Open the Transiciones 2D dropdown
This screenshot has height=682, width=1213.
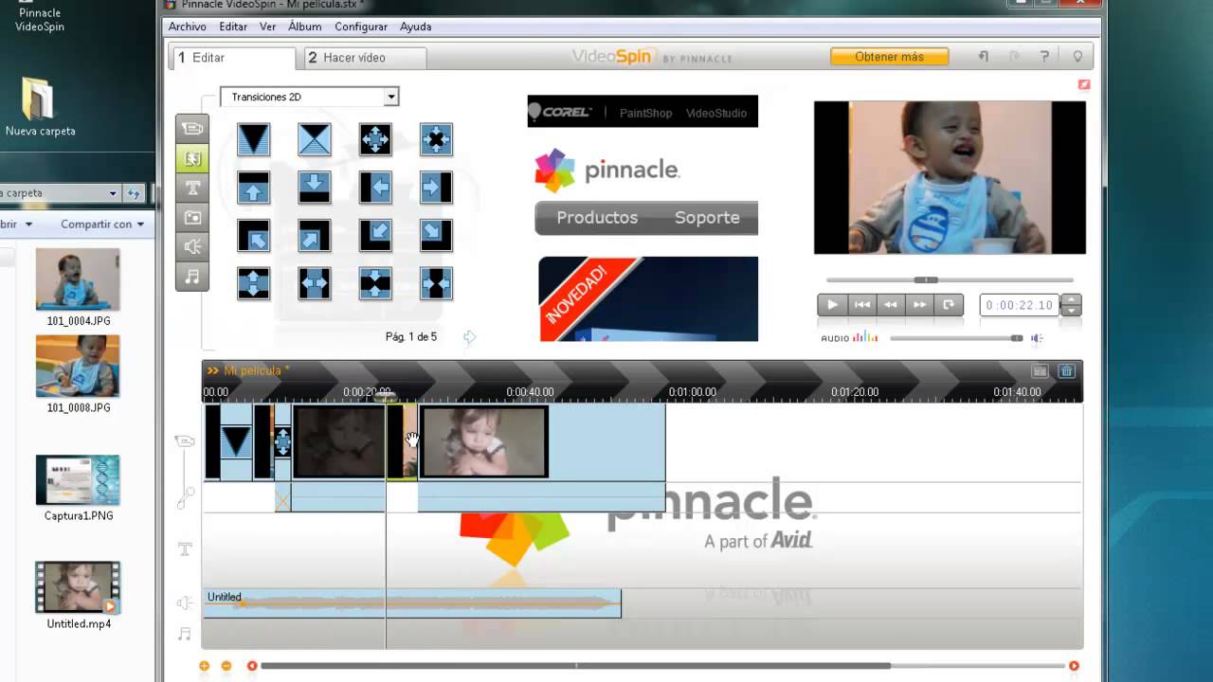[390, 97]
